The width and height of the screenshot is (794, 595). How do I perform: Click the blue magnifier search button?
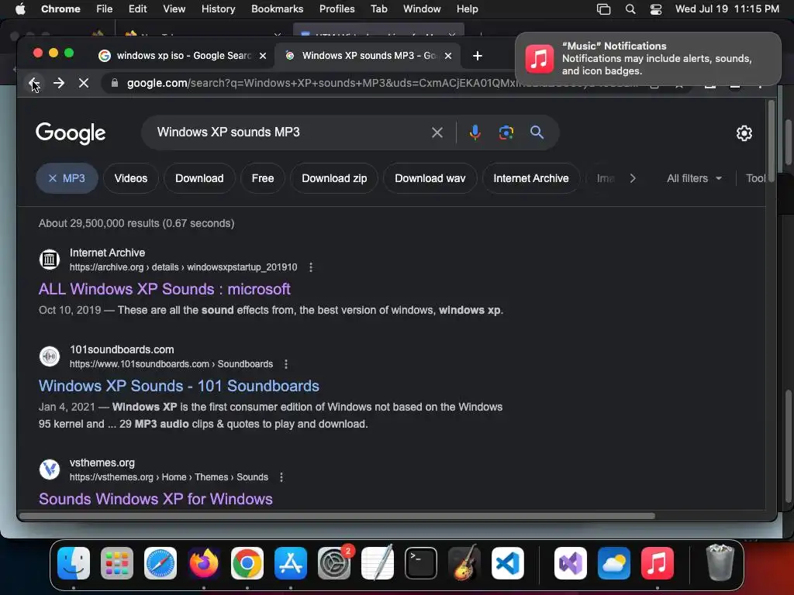(537, 132)
